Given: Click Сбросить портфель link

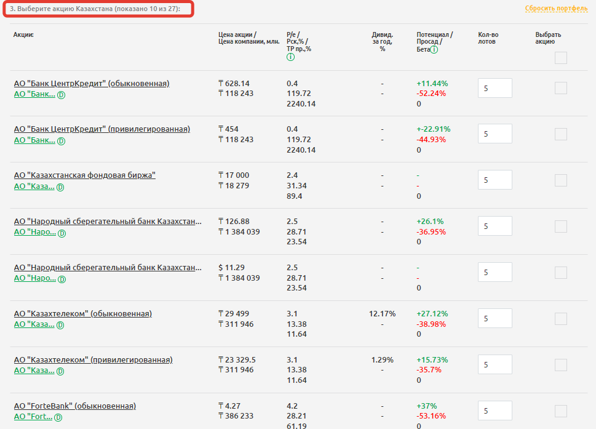Looking at the screenshot, I should pos(556,9).
